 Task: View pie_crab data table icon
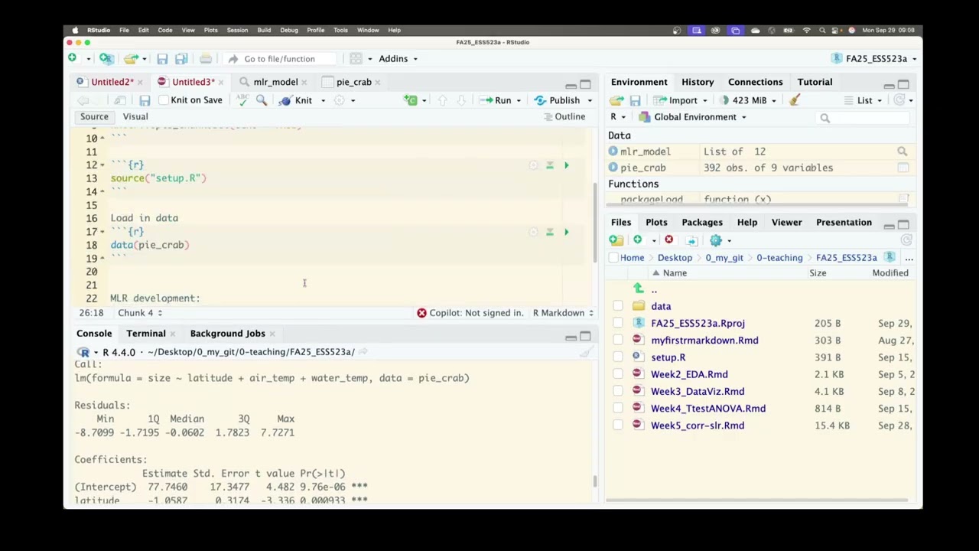903,168
